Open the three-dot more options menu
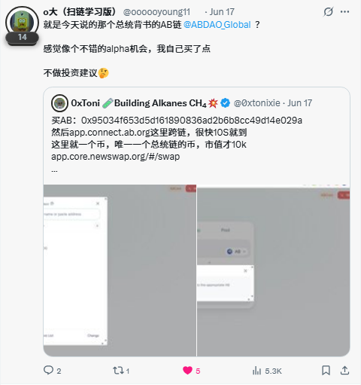 [345, 12]
